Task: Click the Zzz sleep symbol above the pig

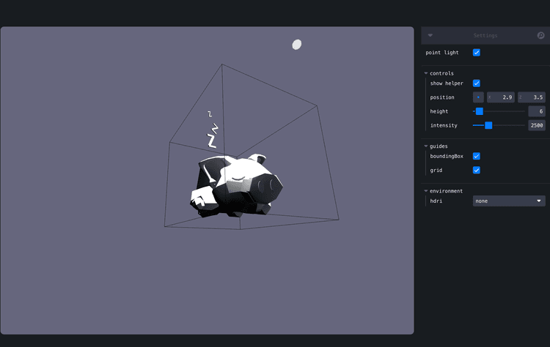Action: pyautogui.click(x=213, y=130)
